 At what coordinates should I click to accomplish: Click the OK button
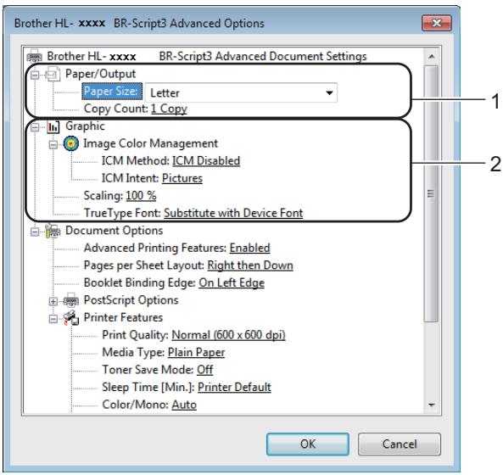click(x=308, y=444)
